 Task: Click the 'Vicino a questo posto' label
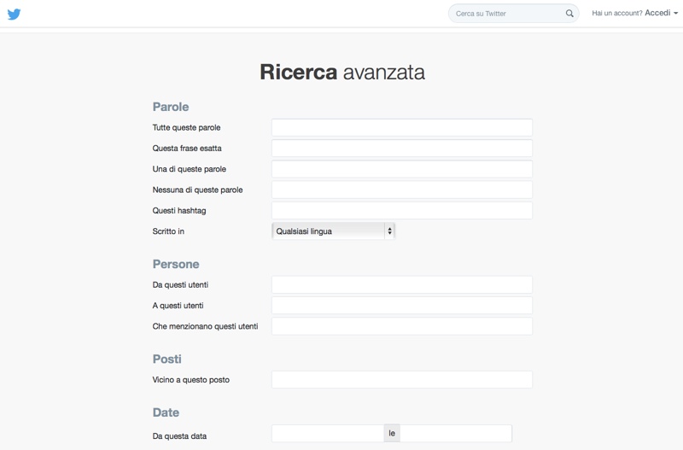point(190,380)
